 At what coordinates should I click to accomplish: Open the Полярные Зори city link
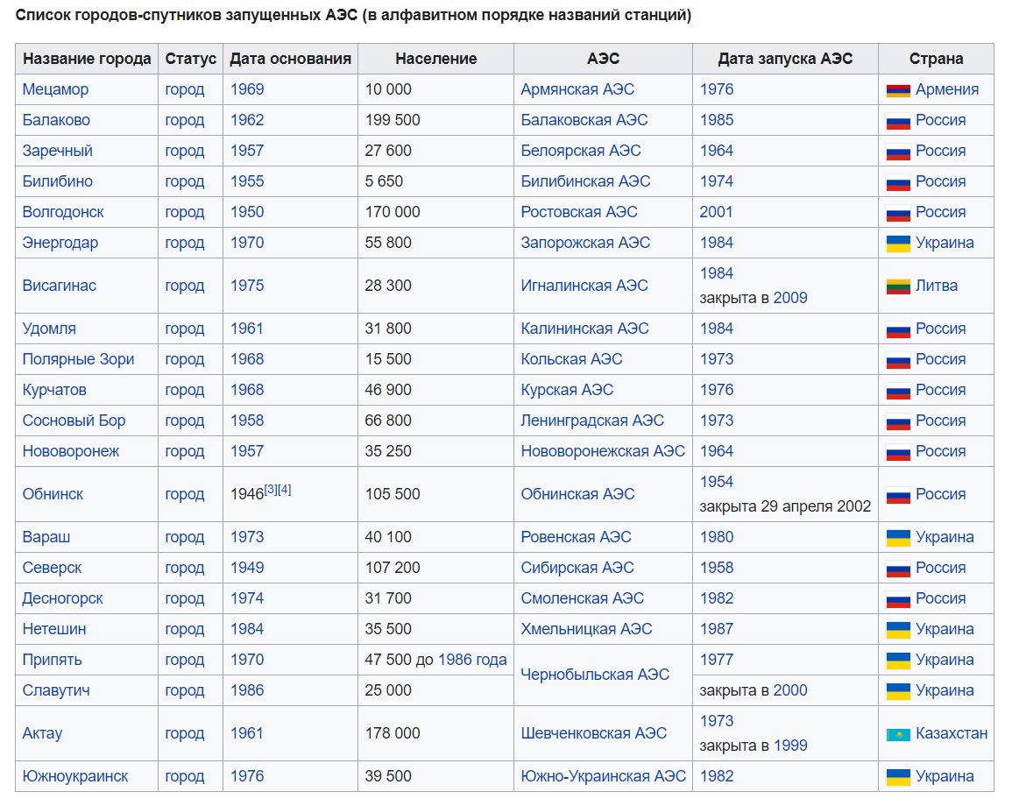coord(78,359)
